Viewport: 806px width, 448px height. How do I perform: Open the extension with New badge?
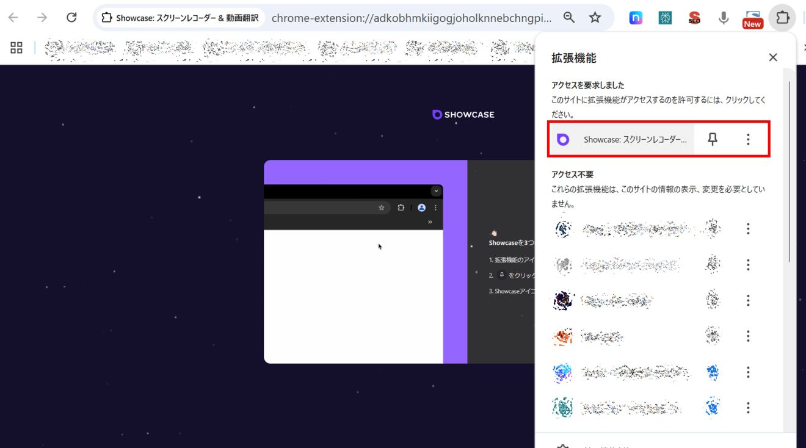(753, 19)
